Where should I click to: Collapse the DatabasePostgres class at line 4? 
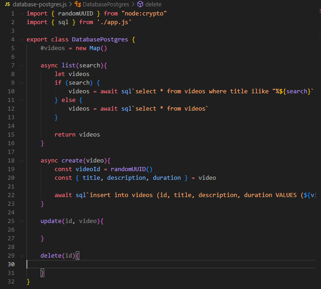(x=21, y=40)
